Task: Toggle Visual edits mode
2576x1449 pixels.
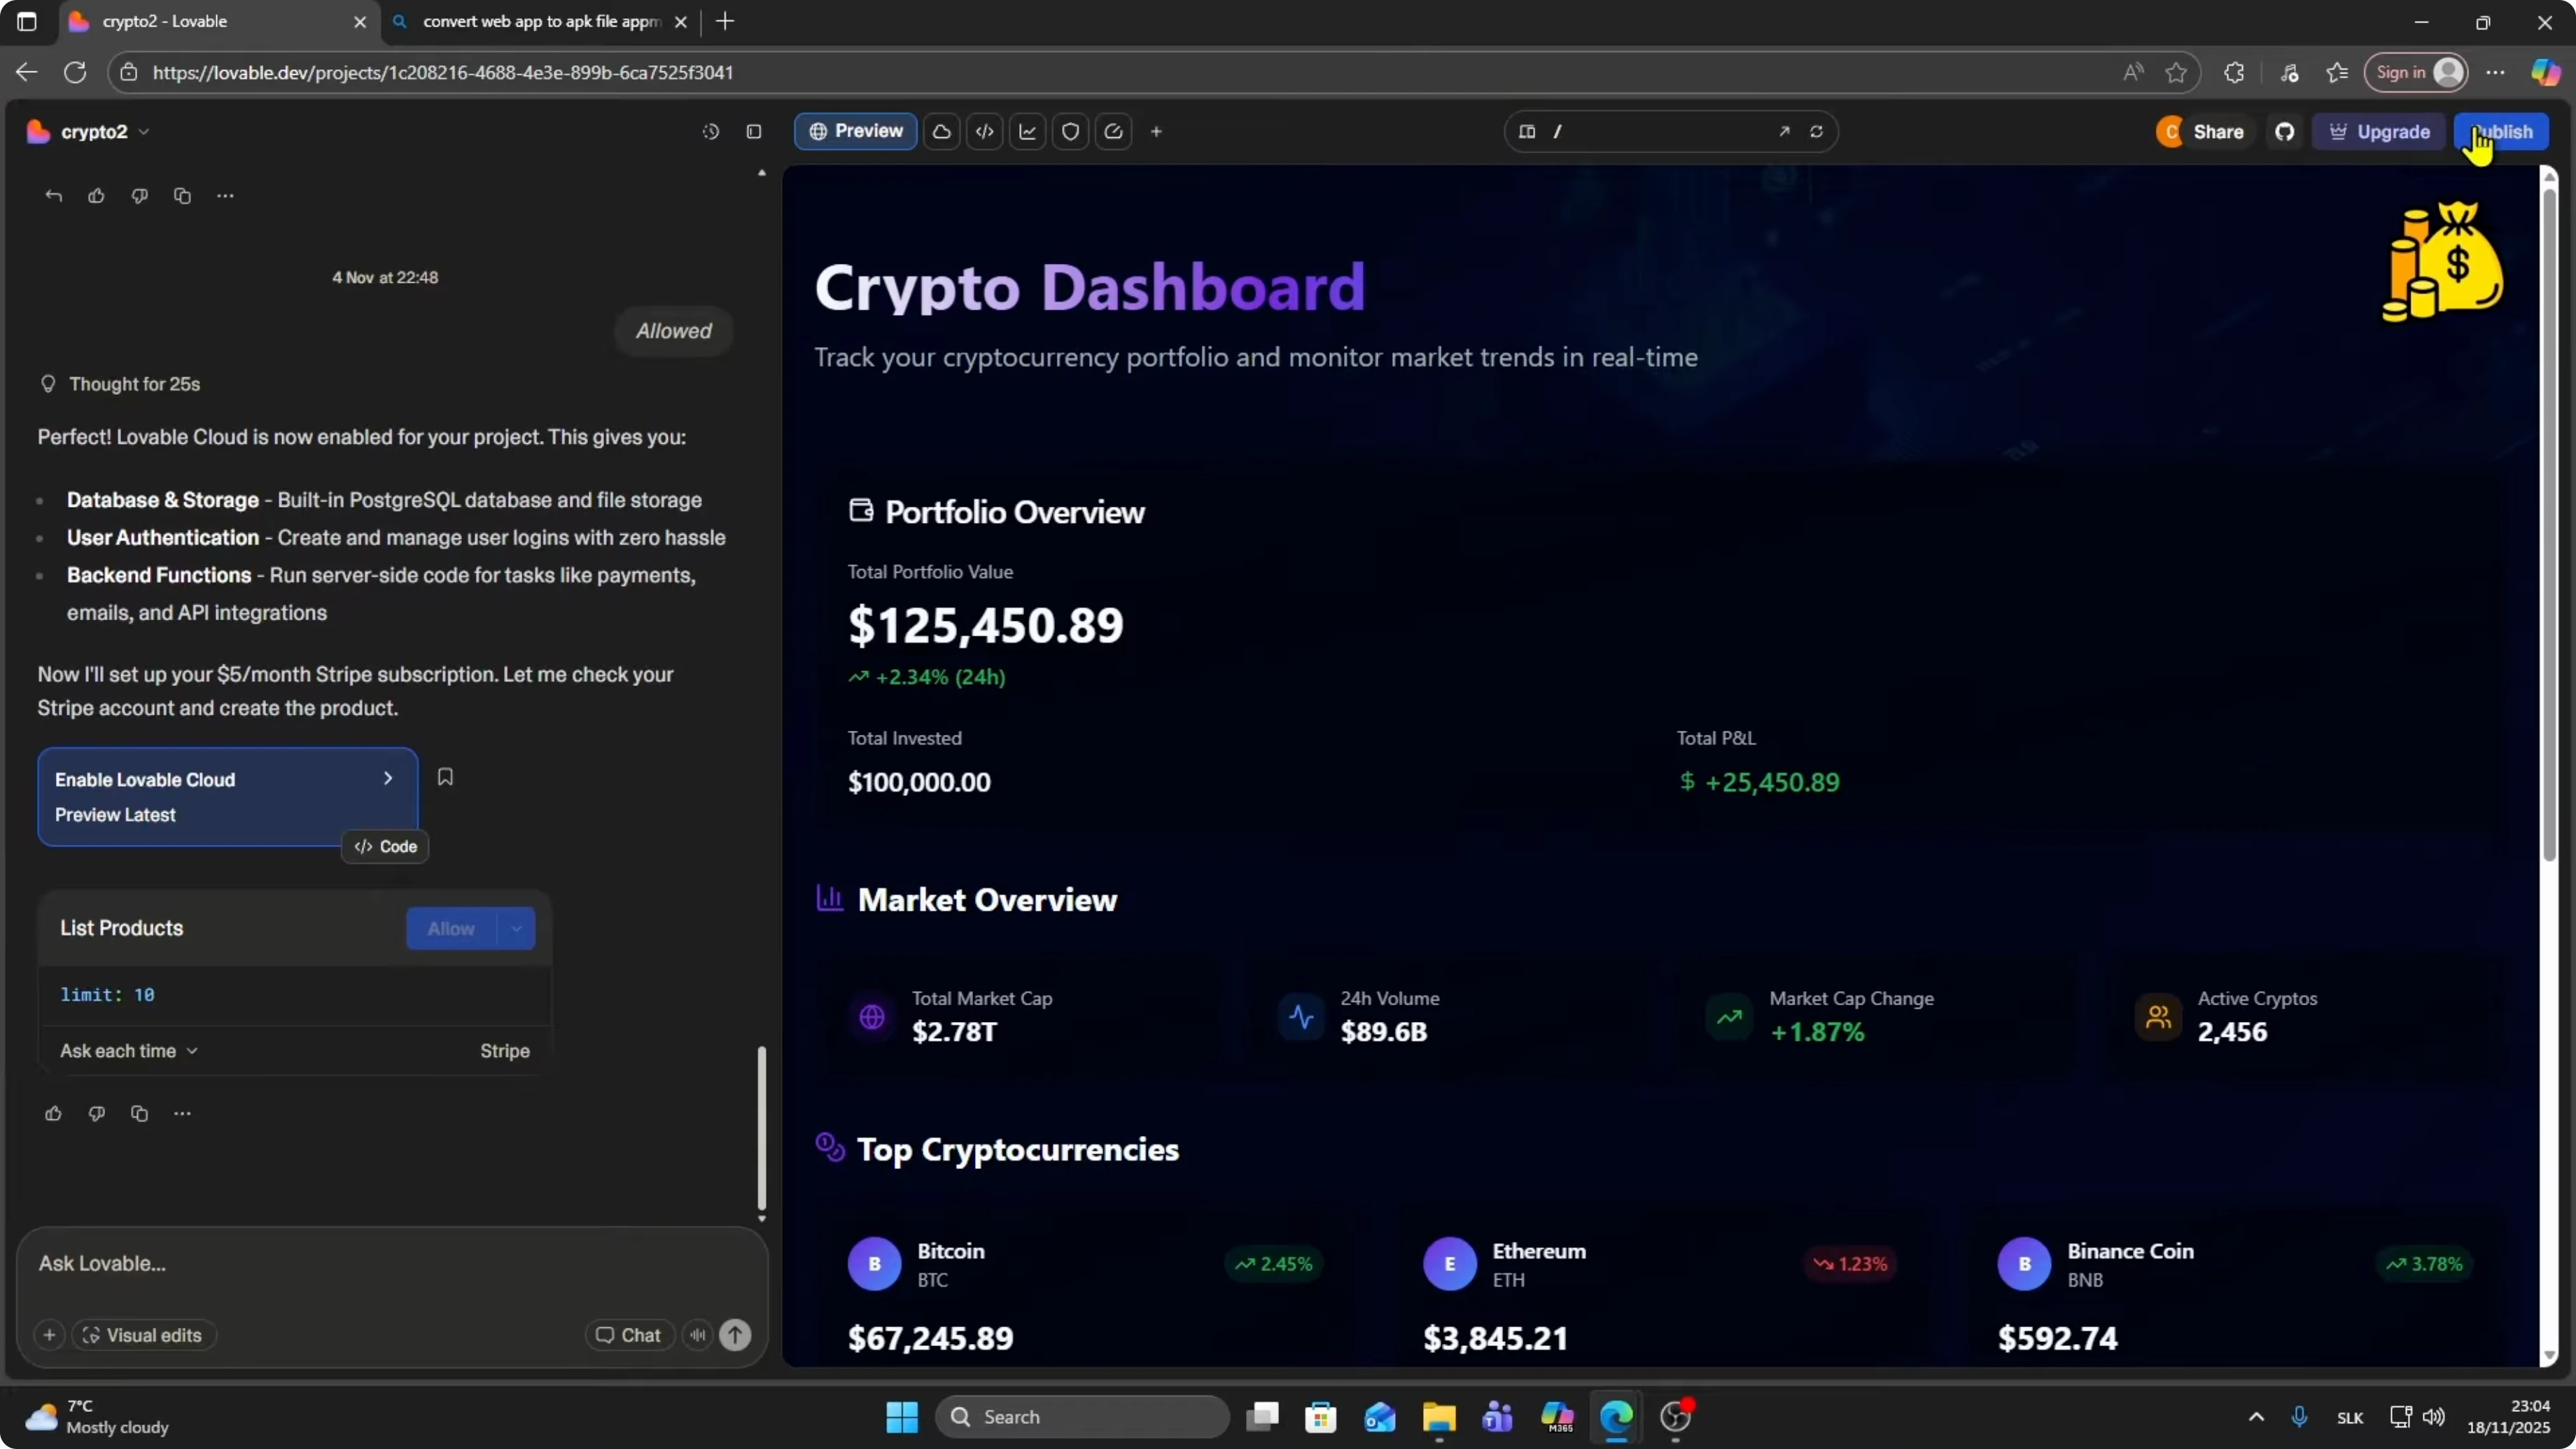Action: [143, 1335]
